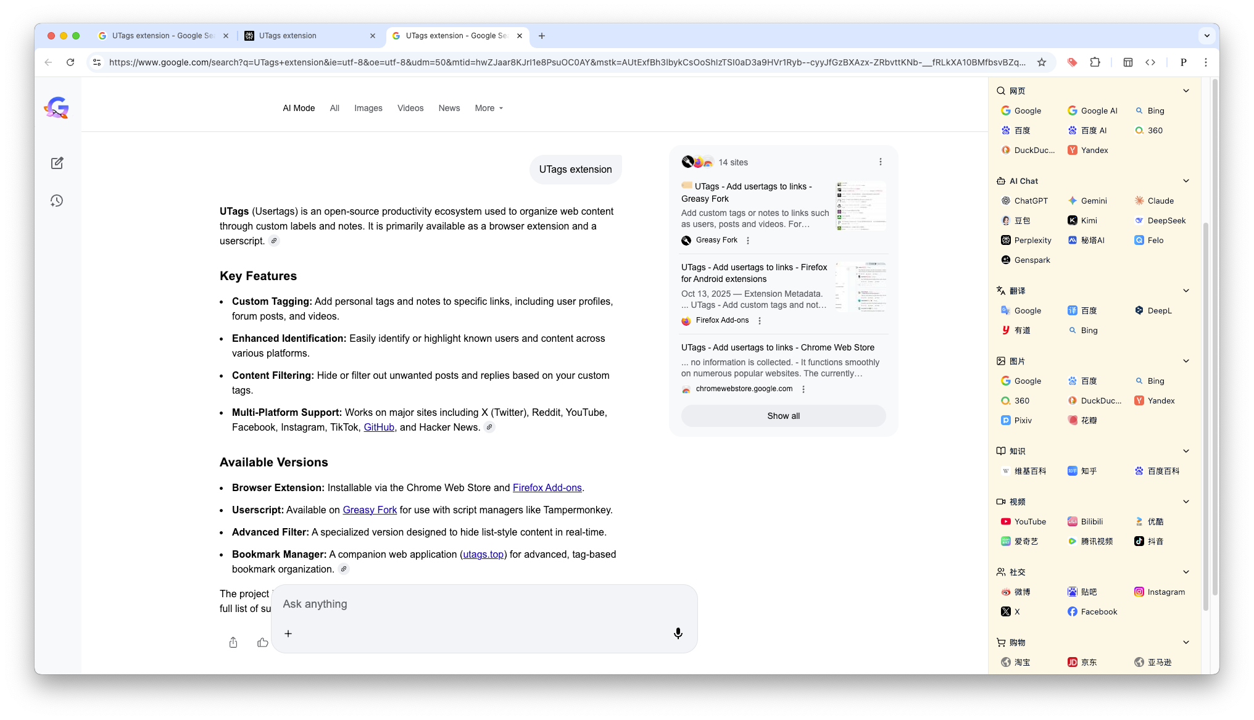
Task: Open chat history in left sidebar
Action: 57,201
